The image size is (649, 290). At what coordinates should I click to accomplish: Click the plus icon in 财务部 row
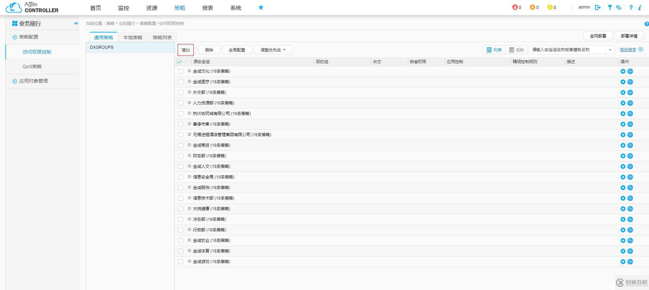[623, 156]
